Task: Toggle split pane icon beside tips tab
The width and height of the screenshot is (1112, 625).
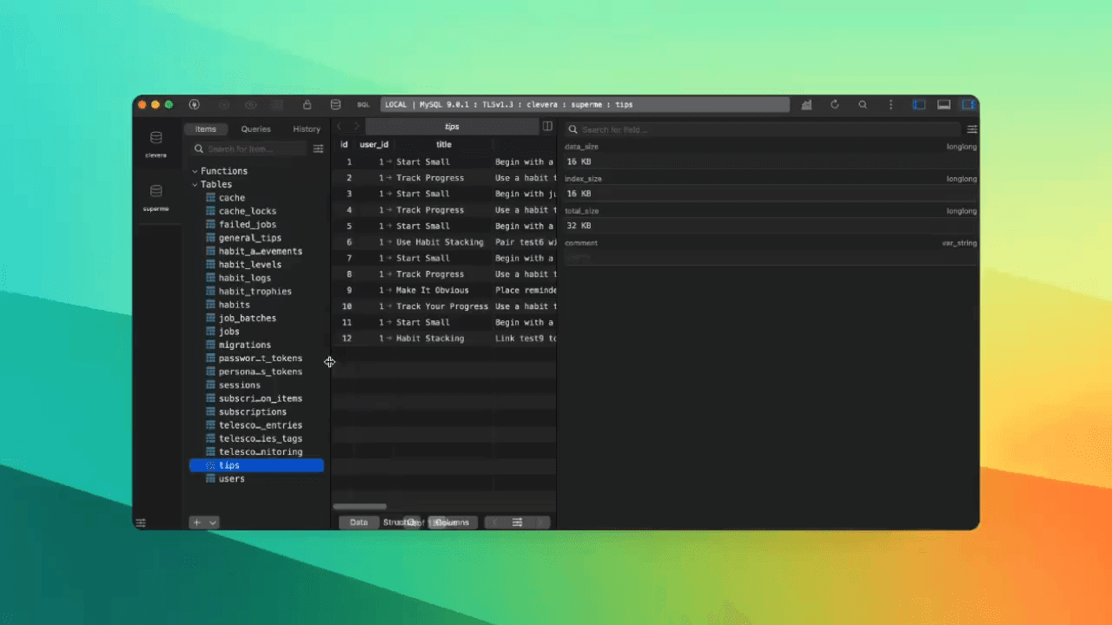Action: tap(547, 126)
